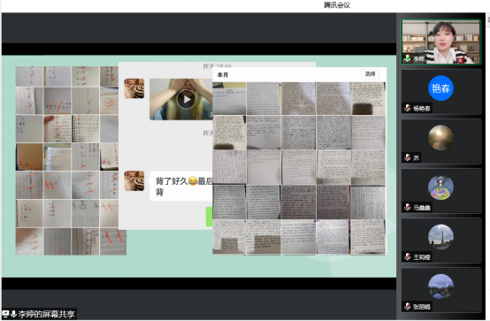
Task: Play the video message in chat
Action: pos(187,99)
